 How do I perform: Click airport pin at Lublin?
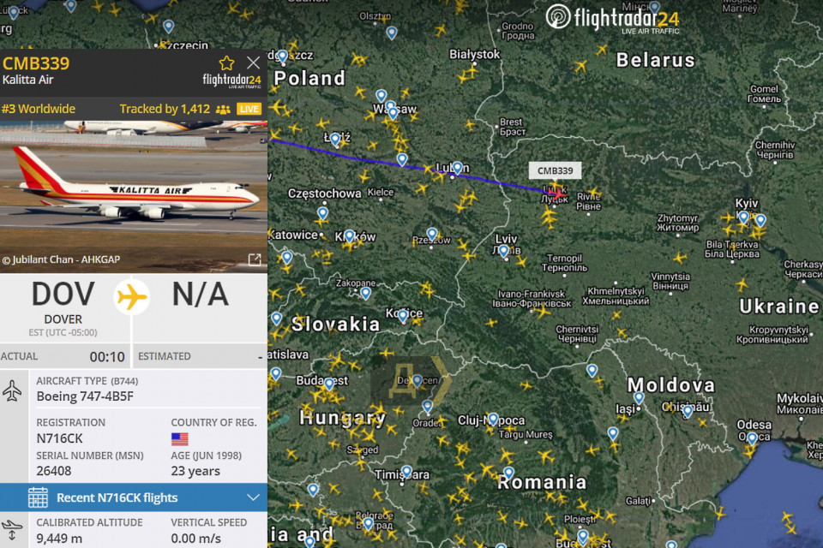[x=458, y=168]
